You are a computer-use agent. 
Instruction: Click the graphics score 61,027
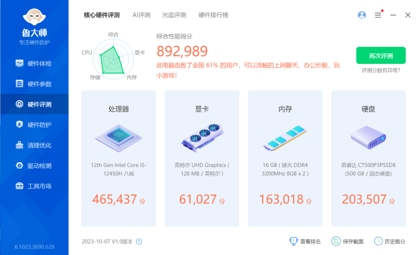coord(198,199)
